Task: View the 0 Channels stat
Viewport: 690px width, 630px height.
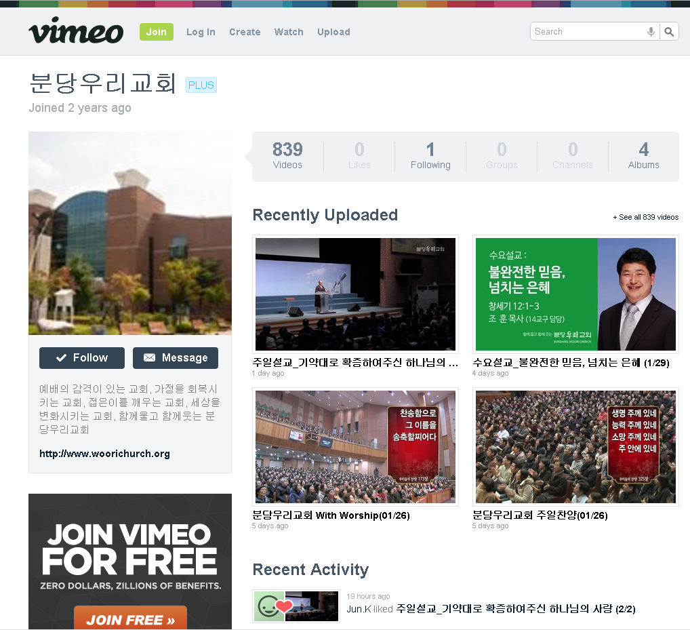Action: click(573, 156)
